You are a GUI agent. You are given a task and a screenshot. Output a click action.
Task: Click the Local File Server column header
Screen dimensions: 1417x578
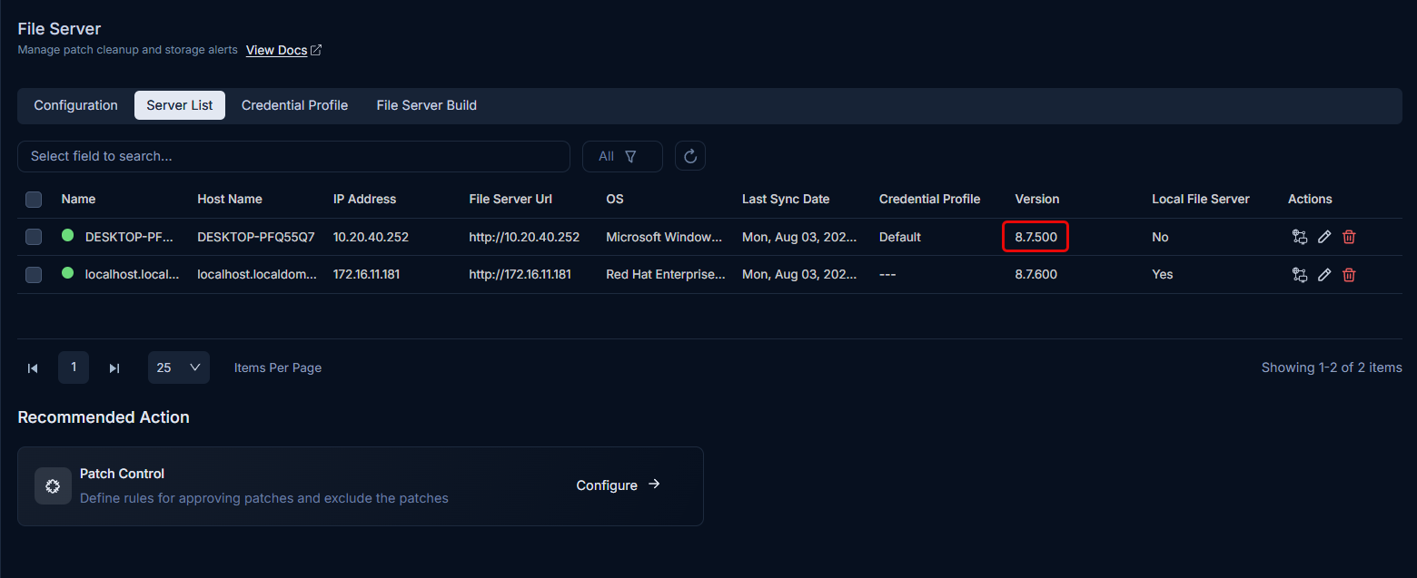point(1201,199)
